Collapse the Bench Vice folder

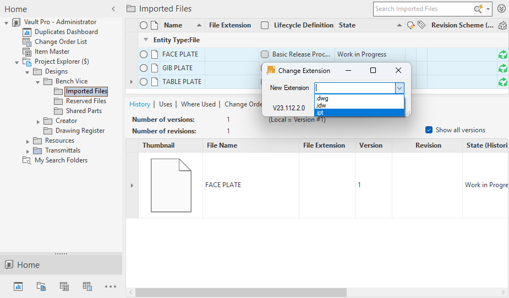pos(37,82)
